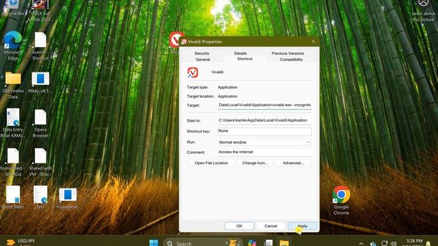Apply the shortcut changes

302,226
